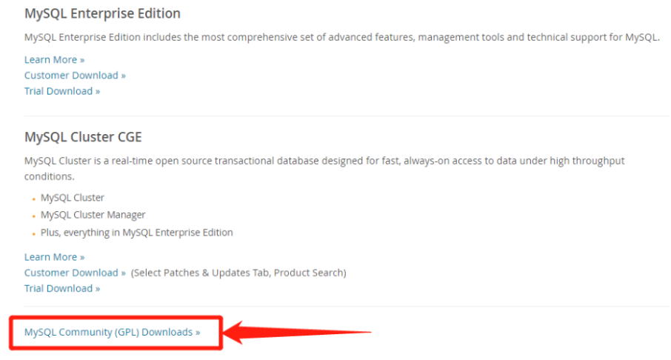The image size is (671, 360).
Task: Open MySQL Community (GPL) Downloads link
Action: pyautogui.click(x=112, y=332)
